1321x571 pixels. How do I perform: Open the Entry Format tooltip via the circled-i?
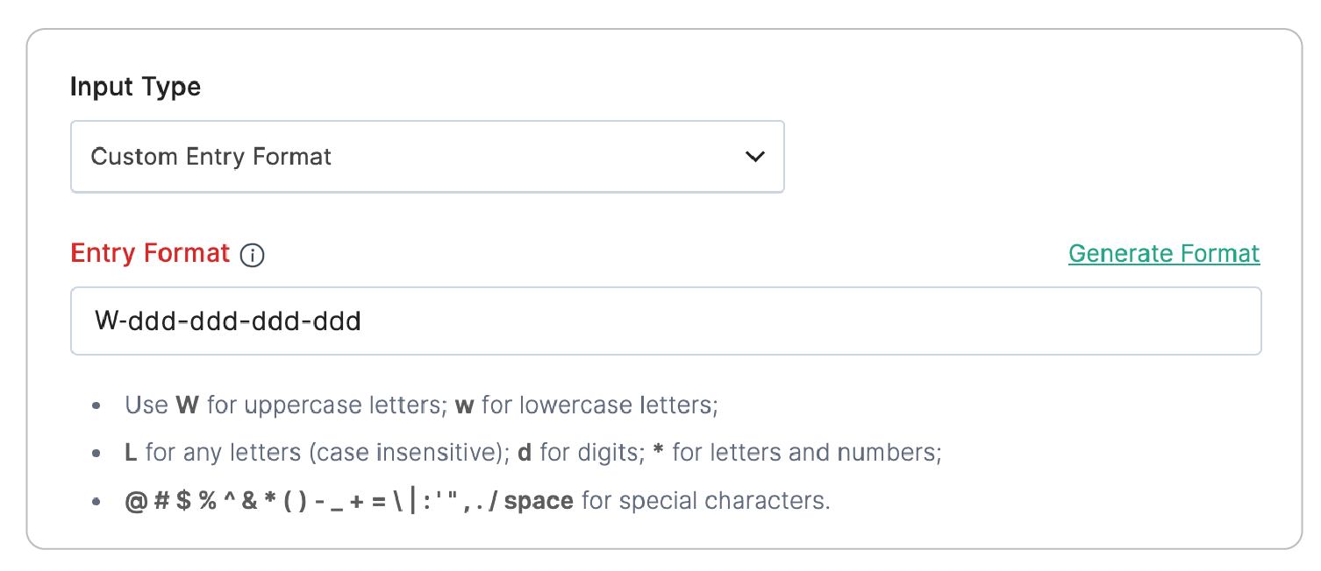click(252, 255)
